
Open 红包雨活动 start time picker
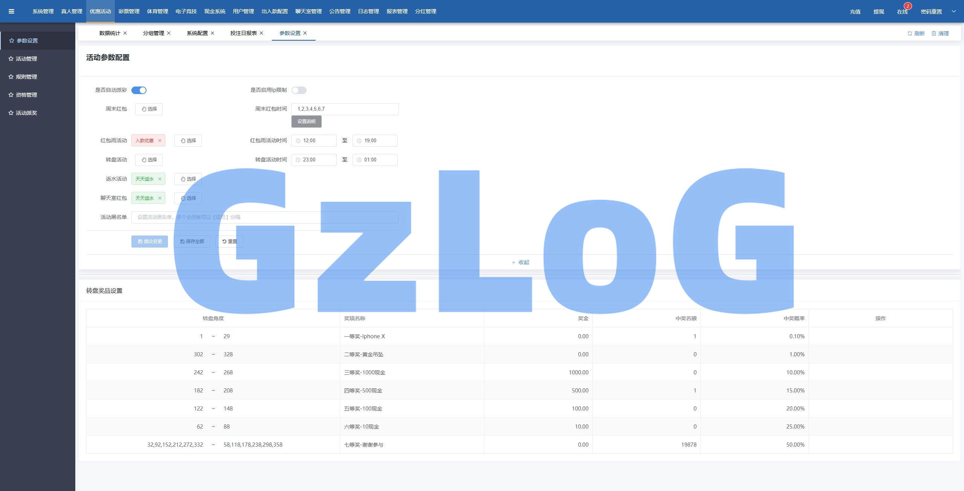[314, 141]
